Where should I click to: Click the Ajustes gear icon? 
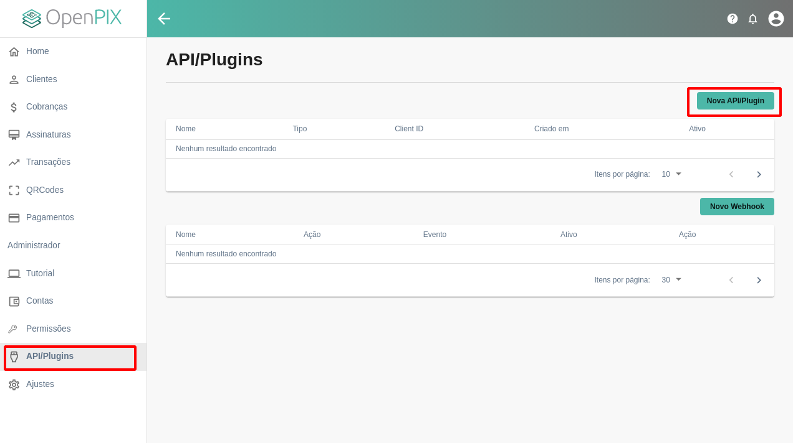click(14, 385)
